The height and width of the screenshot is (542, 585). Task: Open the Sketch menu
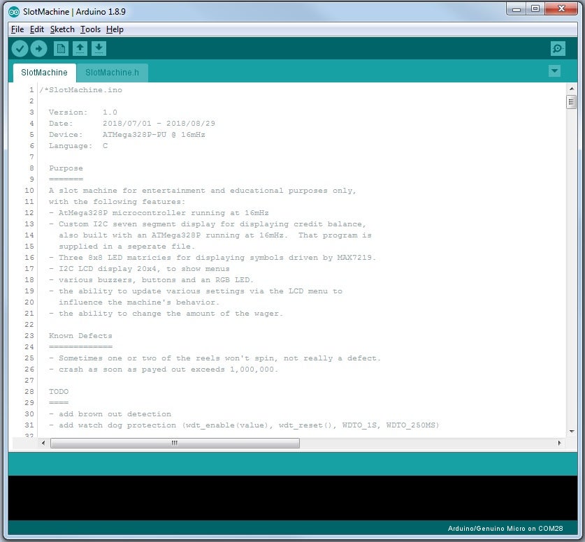tap(62, 29)
